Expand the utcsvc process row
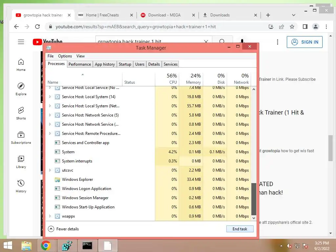This screenshot has width=336, height=252. coord(50,170)
